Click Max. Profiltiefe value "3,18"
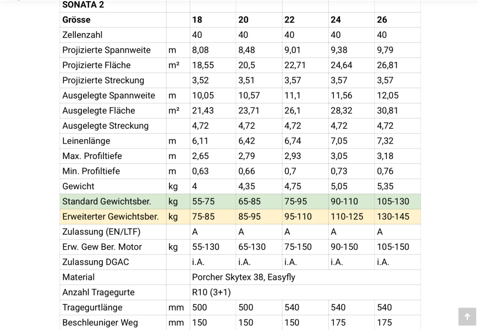 tap(386, 156)
